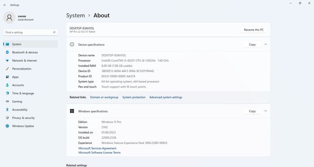Open Accounts settings page
The height and width of the screenshot is (167, 314).
click(x=31, y=85)
